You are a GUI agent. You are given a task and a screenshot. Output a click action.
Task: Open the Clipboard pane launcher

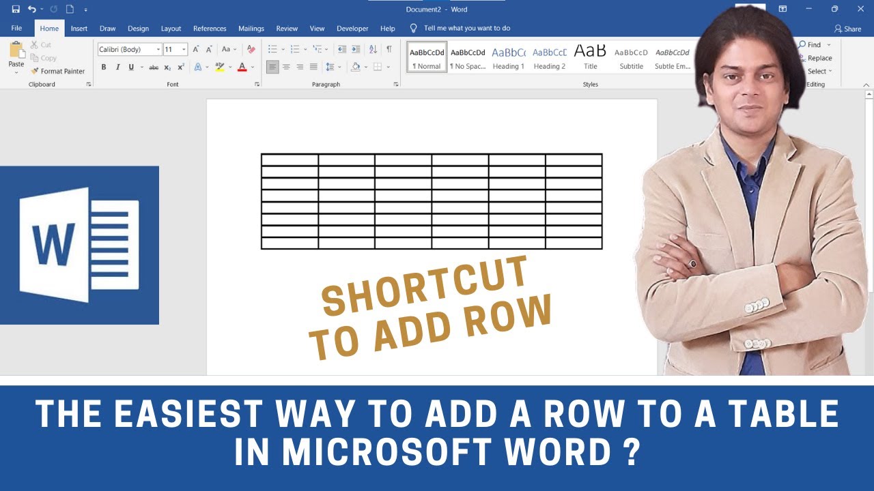[89, 84]
